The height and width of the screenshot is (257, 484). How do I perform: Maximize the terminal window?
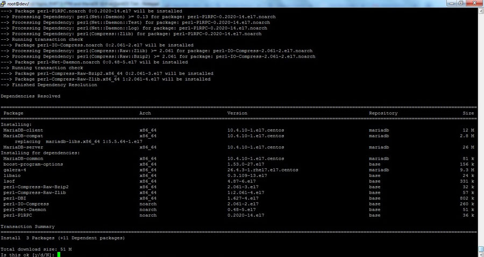point(461,3)
